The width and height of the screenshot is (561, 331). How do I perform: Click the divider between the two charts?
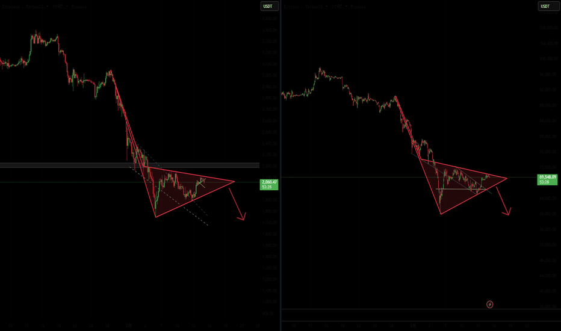point(281,165)
